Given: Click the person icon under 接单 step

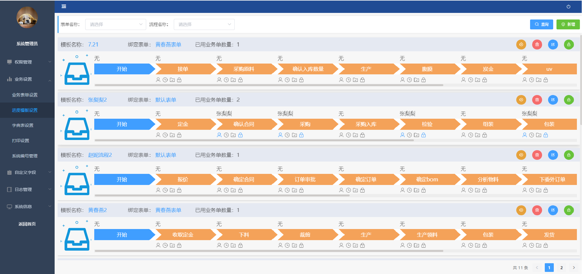Looking at the screenshot, I should click(x=158, y=80).
